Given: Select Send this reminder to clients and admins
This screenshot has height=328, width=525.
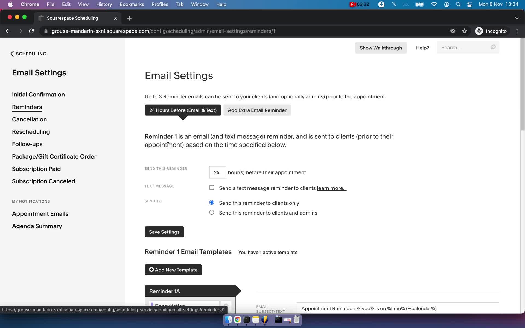Looking at the screenshot, I should (212, 212).
